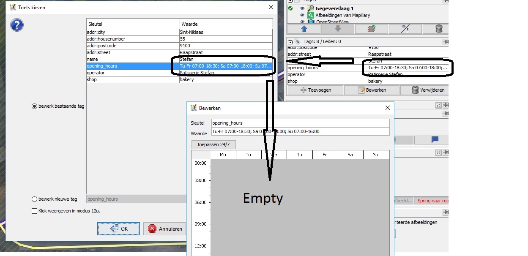Image resolution: width=528 pixels, height=256 pixels.
Task: Click the green active-layer checkmark
Action: coord(290,8)
